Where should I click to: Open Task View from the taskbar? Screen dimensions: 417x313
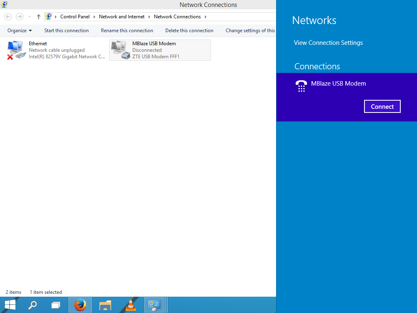55,305
